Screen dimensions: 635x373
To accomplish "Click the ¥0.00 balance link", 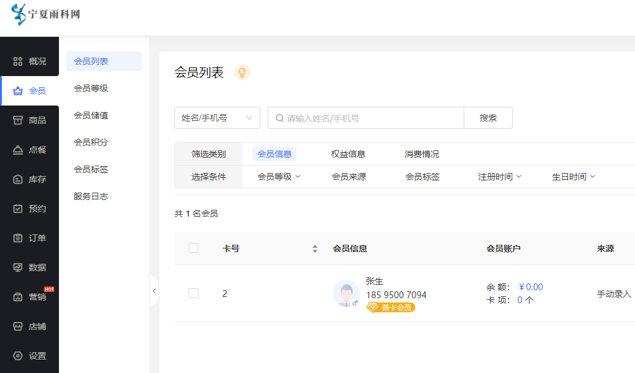I will [531, 287].
